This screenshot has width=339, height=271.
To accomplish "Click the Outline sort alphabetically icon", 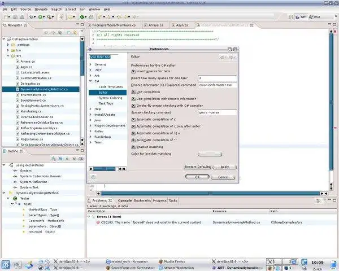I will click(x=54, y=159).
